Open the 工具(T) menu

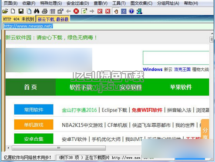[119, 3]
